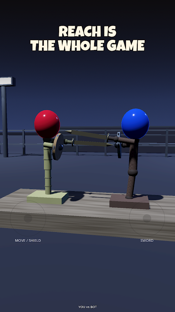The height and width of the screenshot is (312, 175).
Task: Click the SWORD label
Action: click(x=147, y=240)
